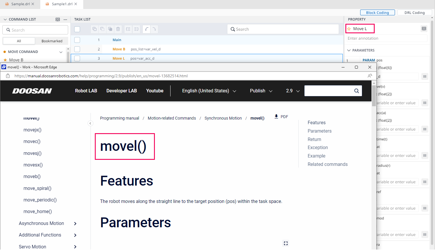This screenshot has height=251, width=435.
Task: Click the Enter annotation field
Action: tap(387, 38)
